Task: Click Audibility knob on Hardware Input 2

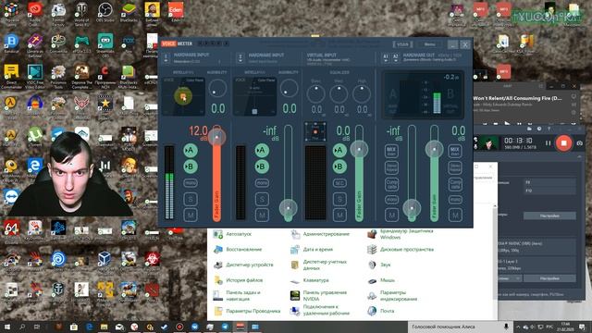Action: (289, 89)
